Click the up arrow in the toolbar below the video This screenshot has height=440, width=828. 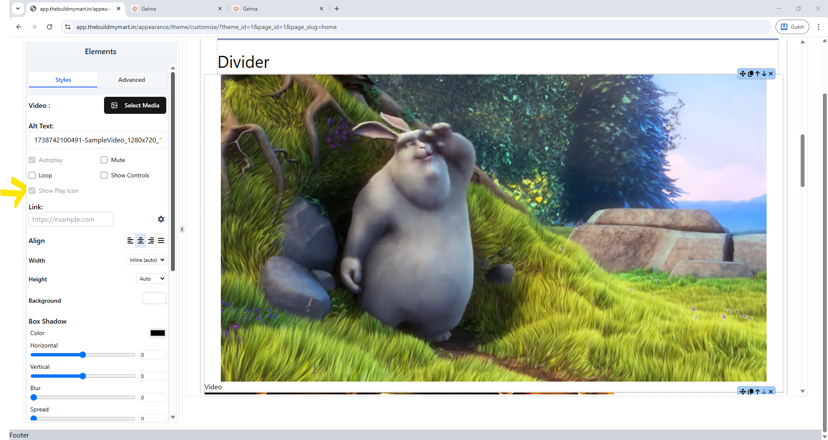pyautogui.click(x=758, y=391)
